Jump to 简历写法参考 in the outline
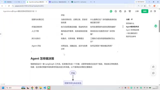The width and height of the screenshot is (160, 90). tap(131, 36)
